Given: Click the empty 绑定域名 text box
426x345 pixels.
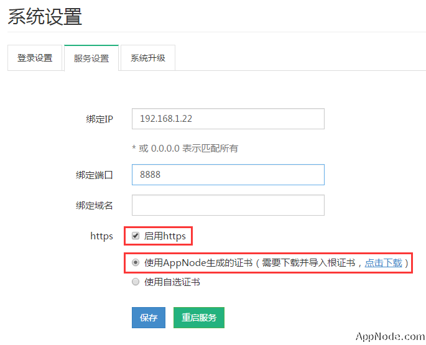Looking at the screenshot, I should click(x=228, y=205).
